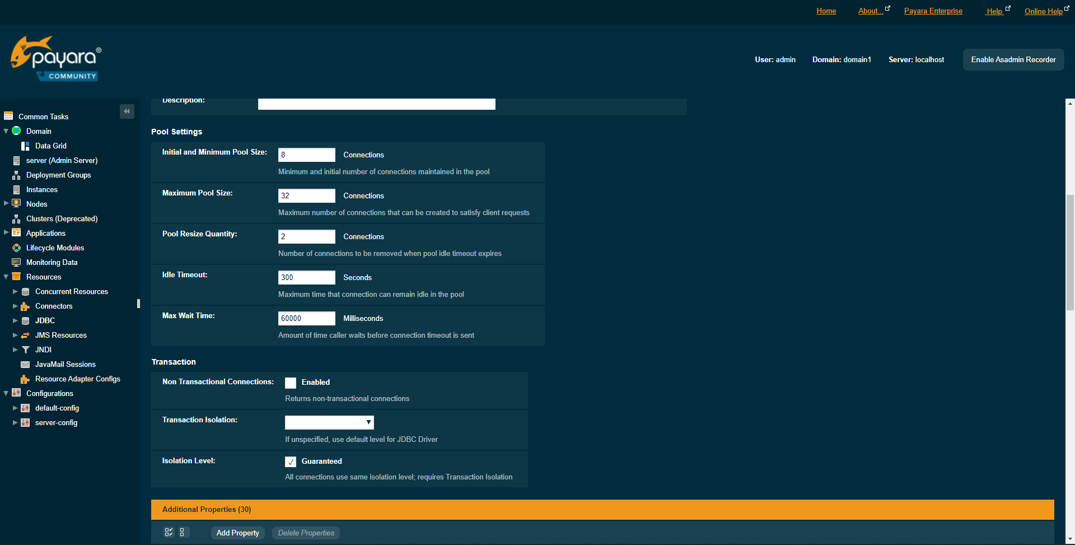1075x545 pixels.
Task: Click the Lifecycle Modules icon
Action: coord(16,248)
